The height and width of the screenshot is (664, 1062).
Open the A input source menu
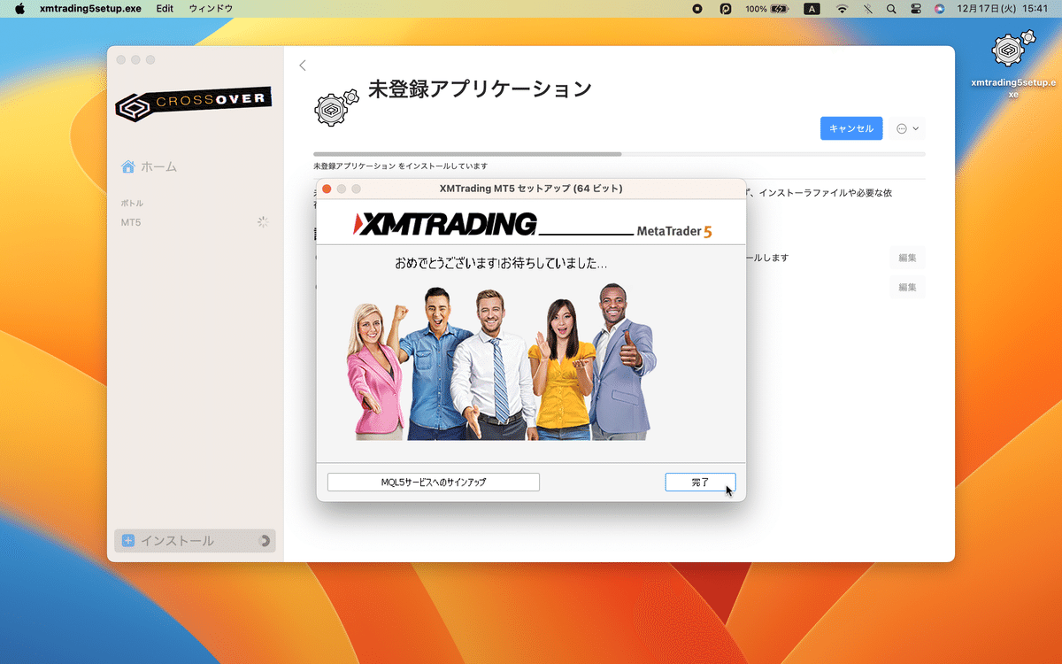point(811,8)
